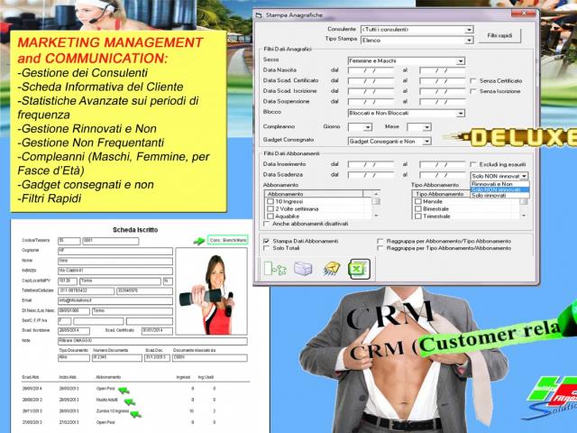Image resolution: width=577 pixels, height=433 pixels.
Task: Enable Anche abbonamenti disattivati
Action: pyautogui.click(x=267, y=224)
